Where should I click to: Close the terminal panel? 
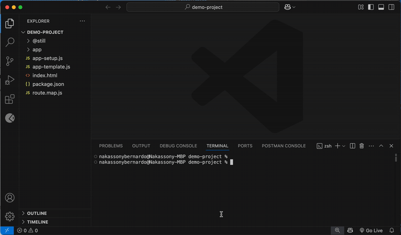click(x=391, y=146)
